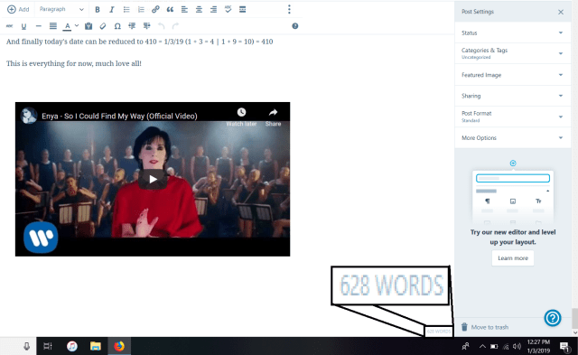Screen dimensions: 578x355
Task: Click the redo arrow
Action: (x=175, y=26)
